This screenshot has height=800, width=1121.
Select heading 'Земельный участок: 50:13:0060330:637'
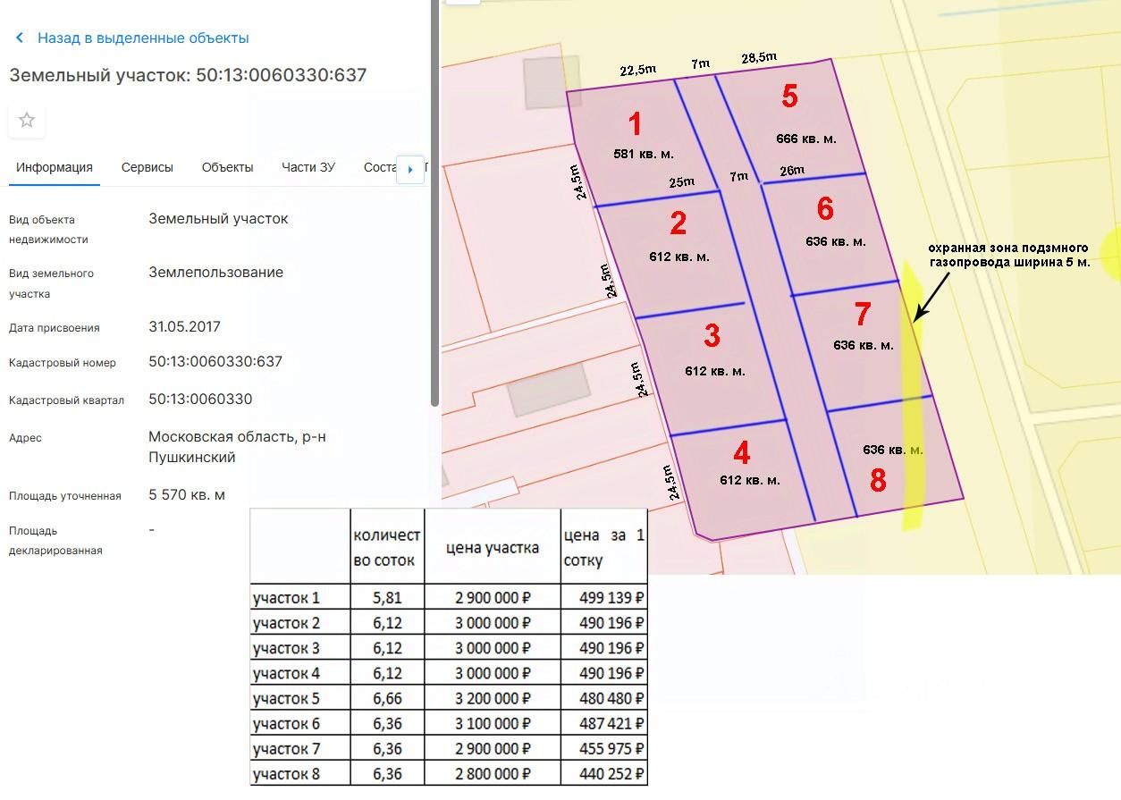188,75
